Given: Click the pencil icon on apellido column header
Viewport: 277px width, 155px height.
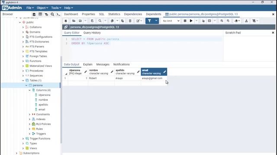Looking at the screenshot, I should point(138,72).
